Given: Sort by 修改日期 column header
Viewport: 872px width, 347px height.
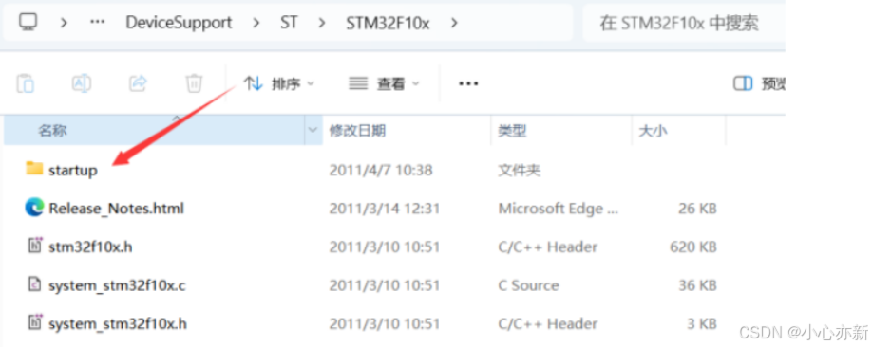Looking at the screenshot, I should [357, 131].
